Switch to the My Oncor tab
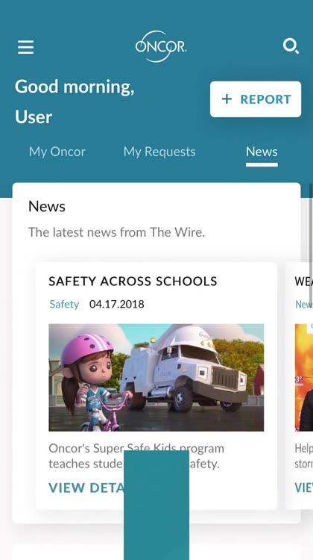Viewport: 313px width, 560px height. pos(57,152)
